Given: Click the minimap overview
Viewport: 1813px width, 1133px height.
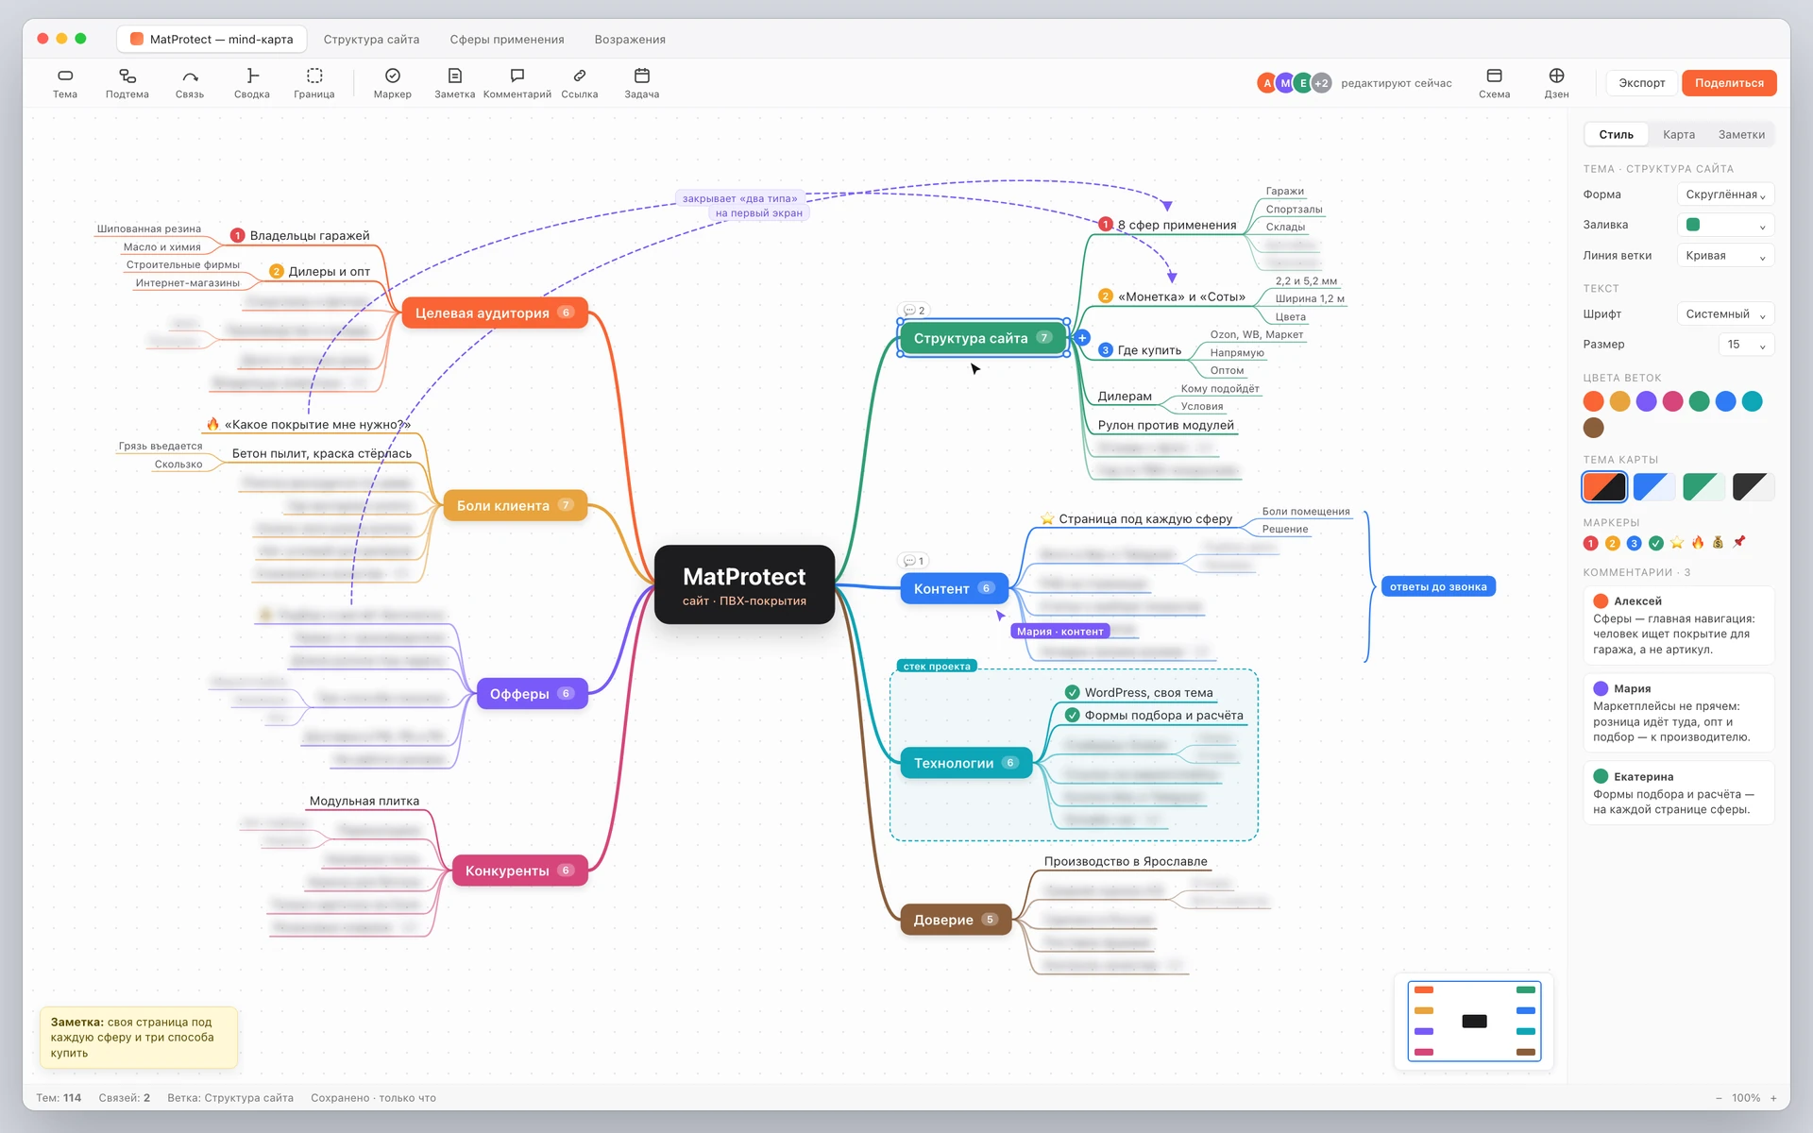Looking at the screenshot, I should tap(1474, 1021).
